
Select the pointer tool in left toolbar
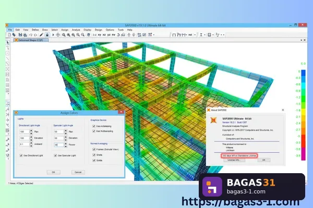coord(7,43)
